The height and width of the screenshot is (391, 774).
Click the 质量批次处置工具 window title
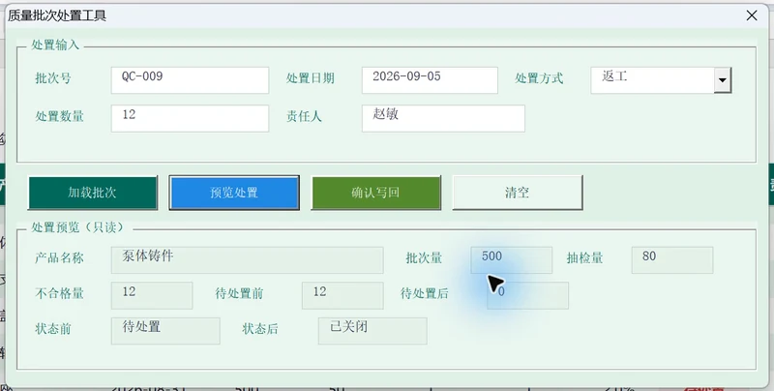pos(57,15)
